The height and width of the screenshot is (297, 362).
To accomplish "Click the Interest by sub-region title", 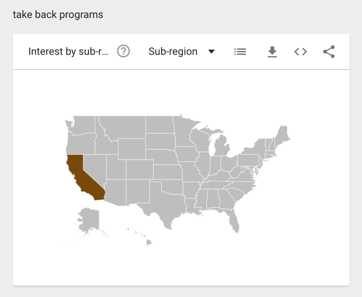I will [x=68, y=51].
